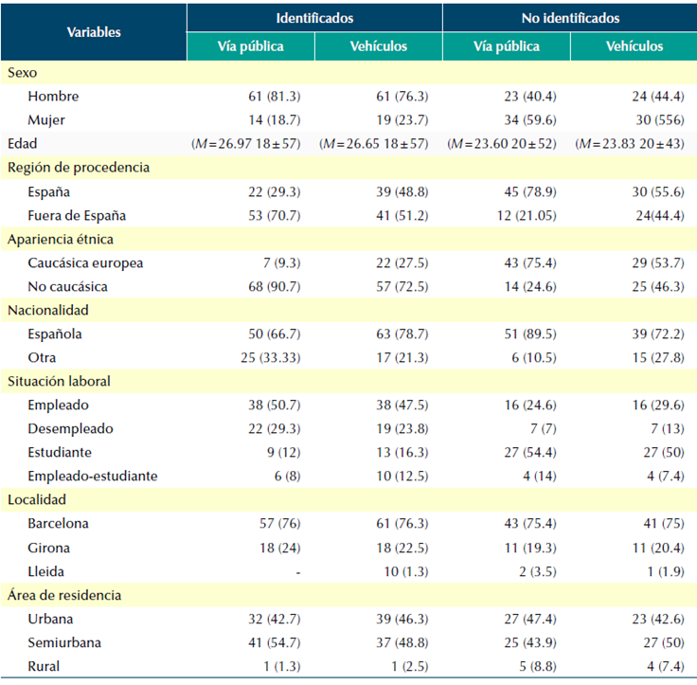Click the 'Variables' column header
The width and height of the screenshot is (697, 685).
(x=94, y=32)
